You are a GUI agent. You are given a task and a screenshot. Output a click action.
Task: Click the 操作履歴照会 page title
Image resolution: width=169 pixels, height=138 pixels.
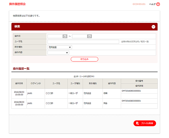(x=17, y=4)
